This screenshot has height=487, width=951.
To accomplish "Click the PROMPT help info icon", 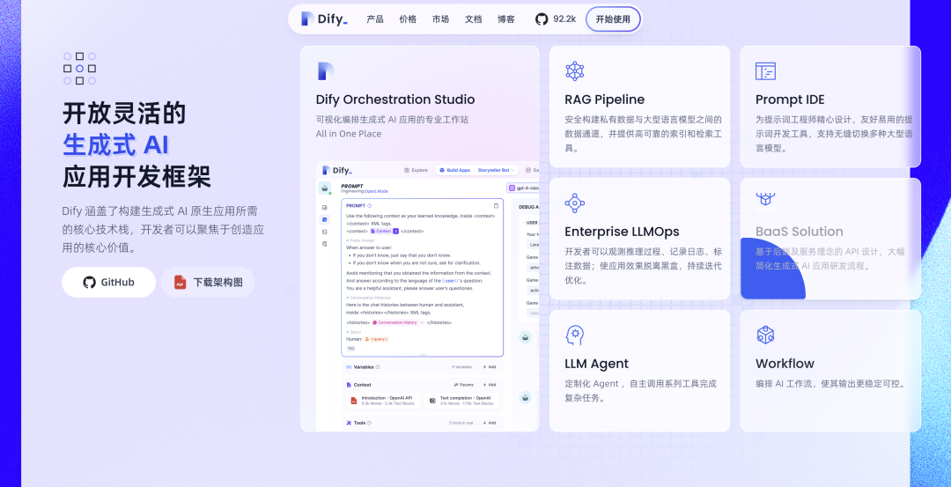I will [369, 205].
